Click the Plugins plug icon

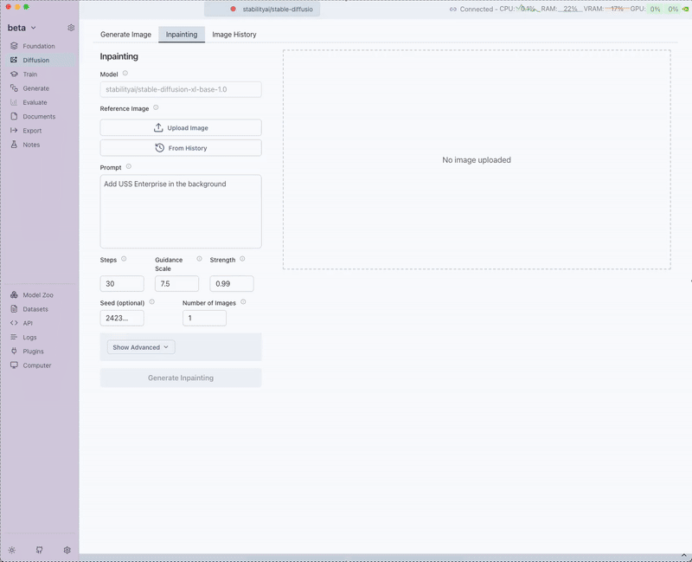tap(14, 352)
